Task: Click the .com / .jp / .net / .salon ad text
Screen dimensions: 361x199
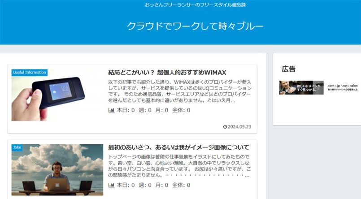Action: (343, 86)
